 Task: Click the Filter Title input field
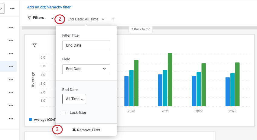tap(86, 45)
